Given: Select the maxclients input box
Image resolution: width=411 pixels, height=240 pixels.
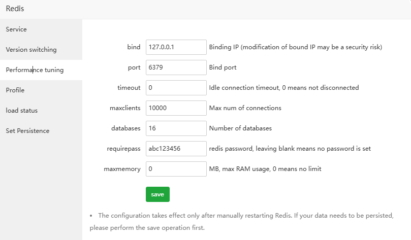Looking at the screenshot, I should pos(176,108).
